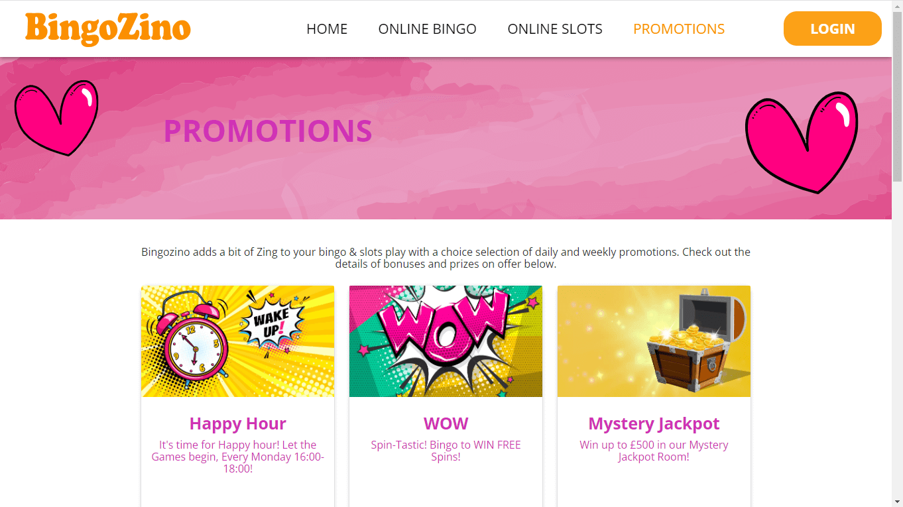Click the left pink heart graphic
The image size is (903, 507).
pos(56,118)
